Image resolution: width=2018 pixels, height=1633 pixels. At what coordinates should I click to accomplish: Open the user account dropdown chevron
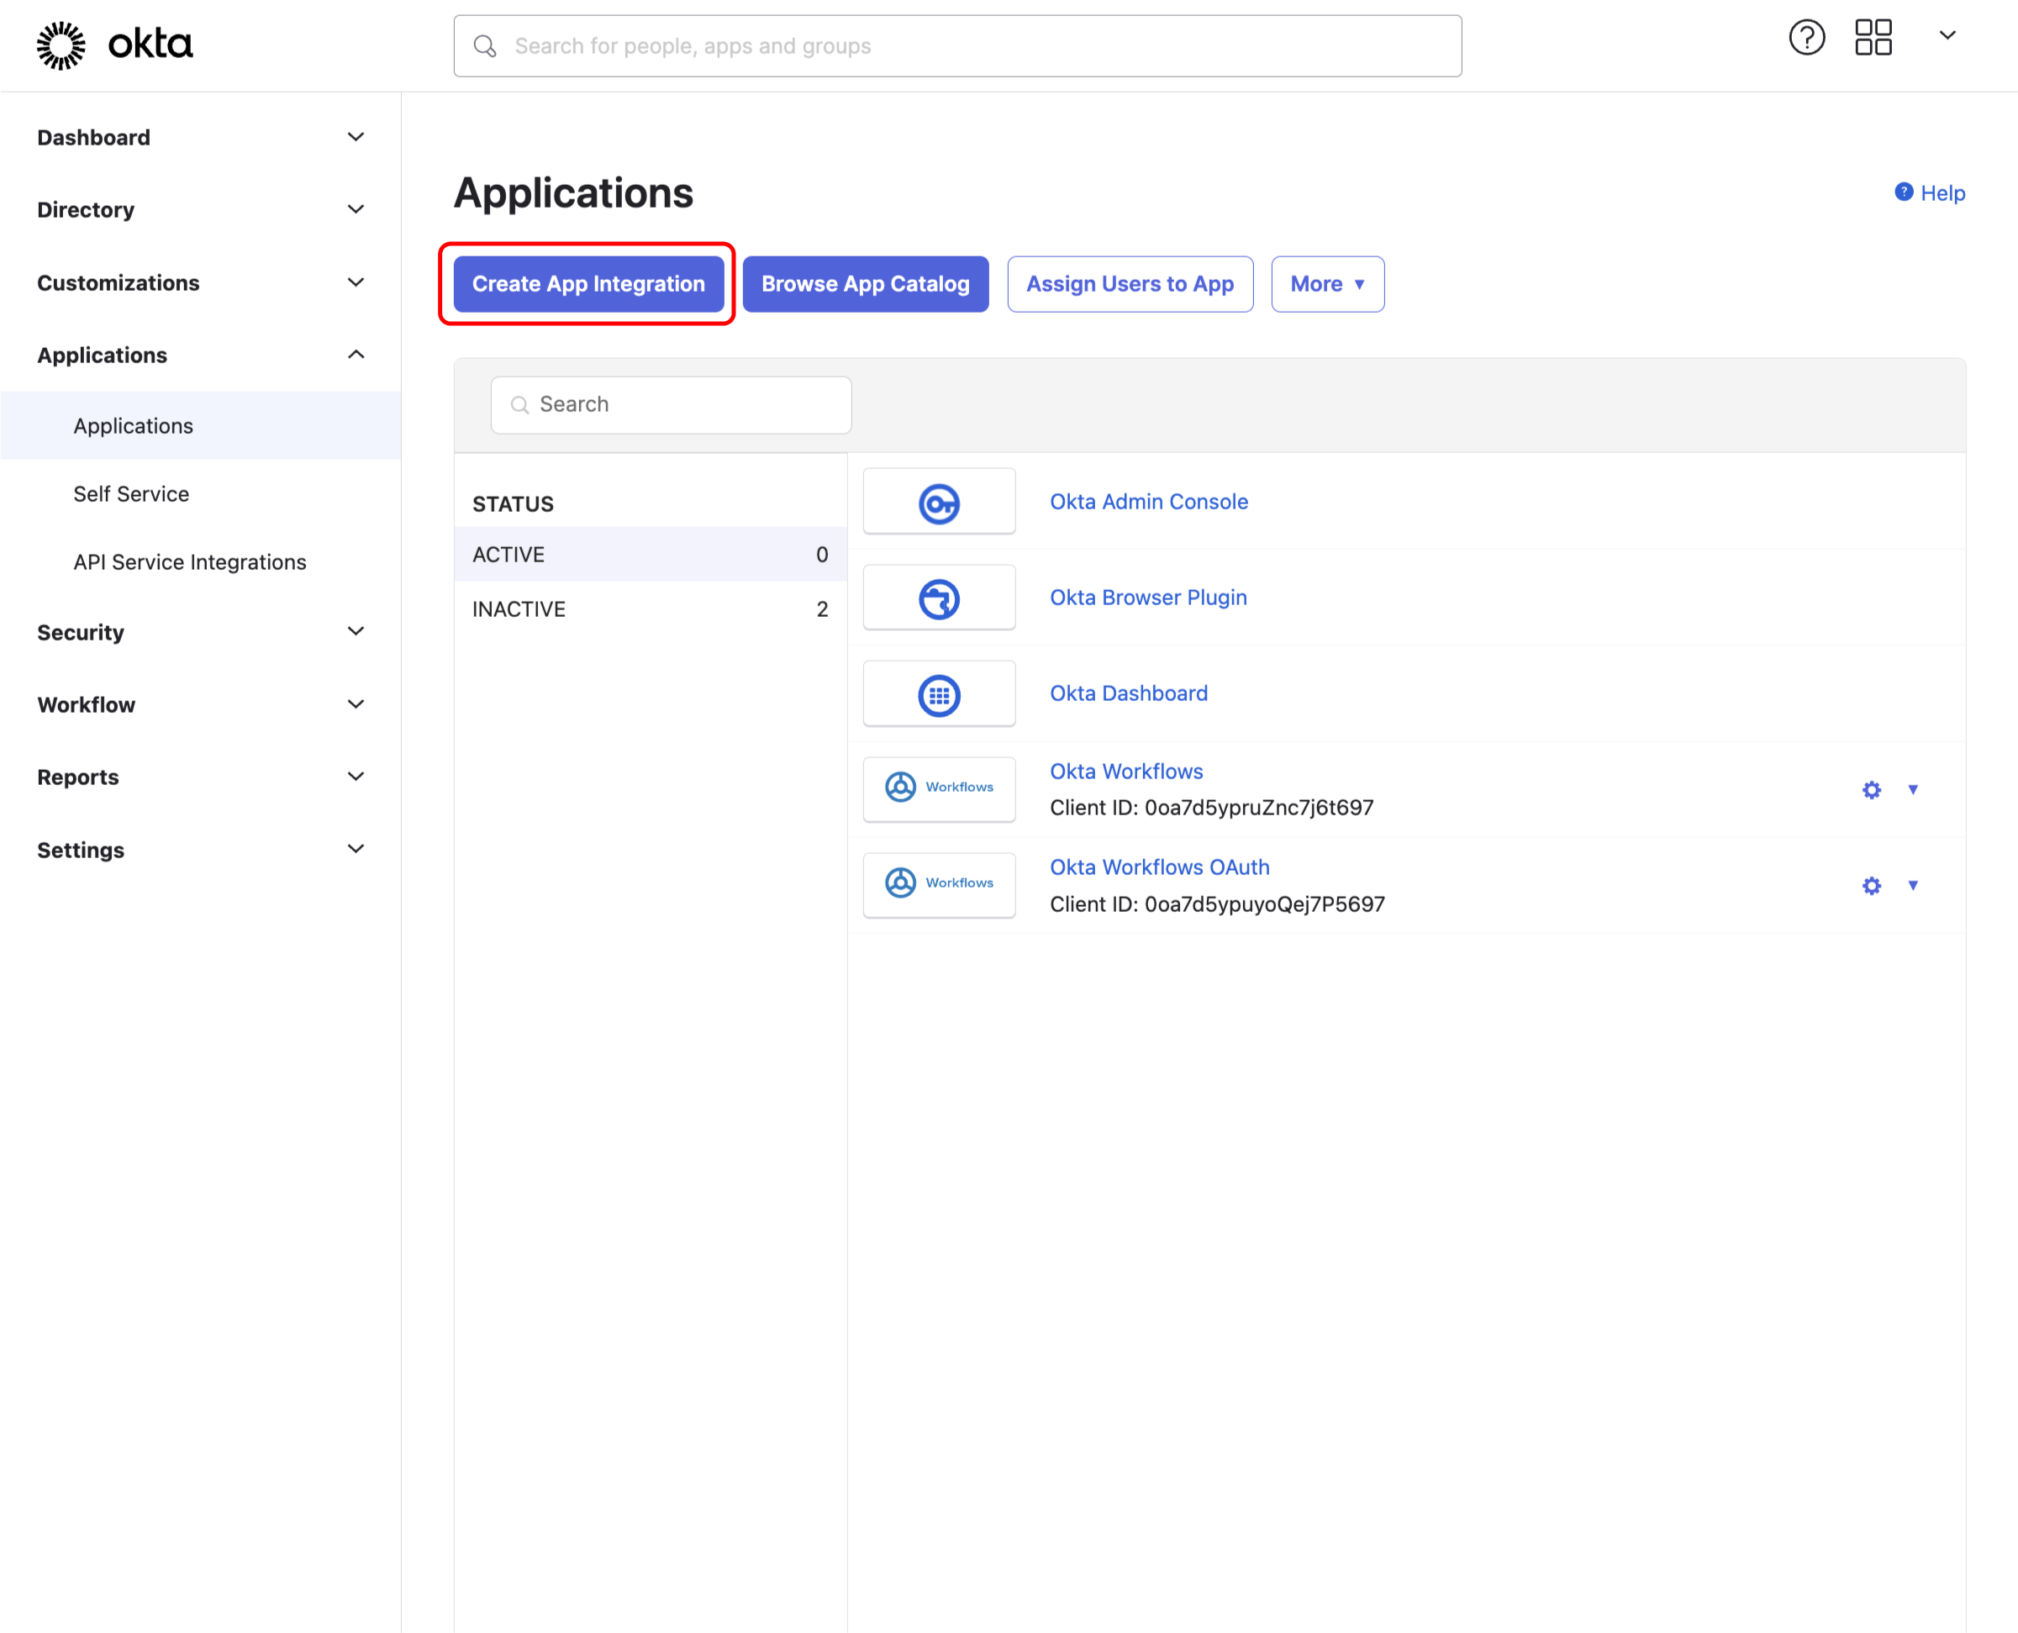pos(1947,36)
